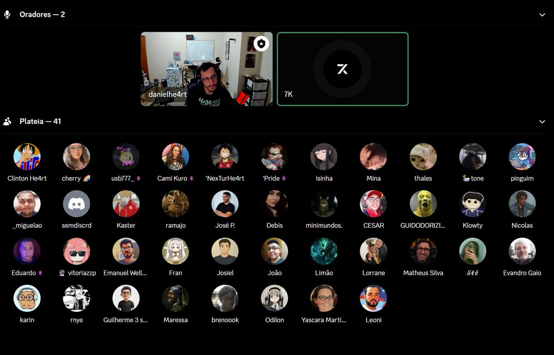Click the moderator shield badge on danielhe4rt

261,44
